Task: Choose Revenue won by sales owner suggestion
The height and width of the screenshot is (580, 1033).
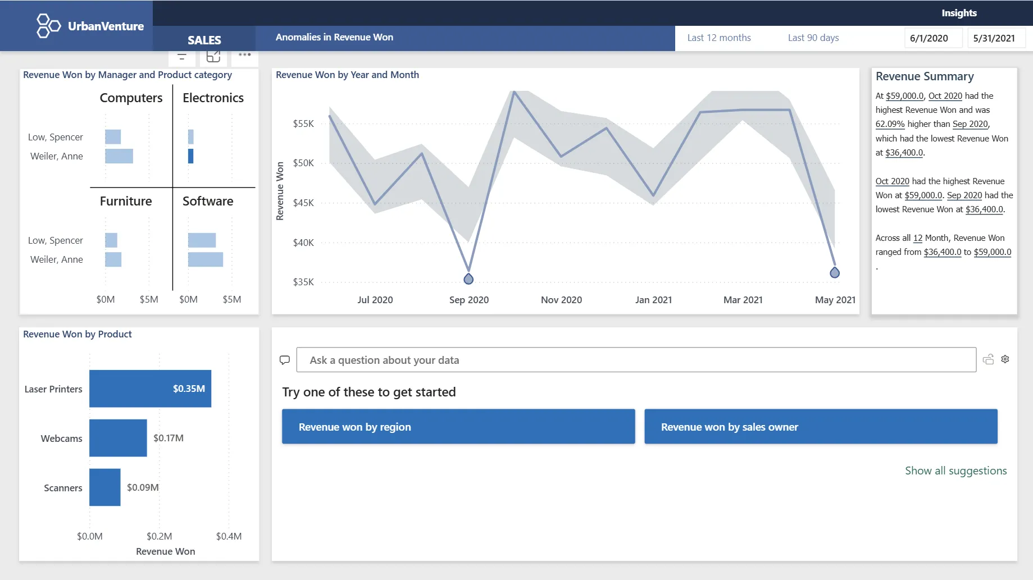Action: point(821,427)
